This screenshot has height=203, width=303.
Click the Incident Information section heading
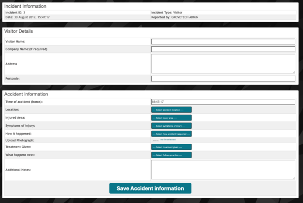[25, 6]
